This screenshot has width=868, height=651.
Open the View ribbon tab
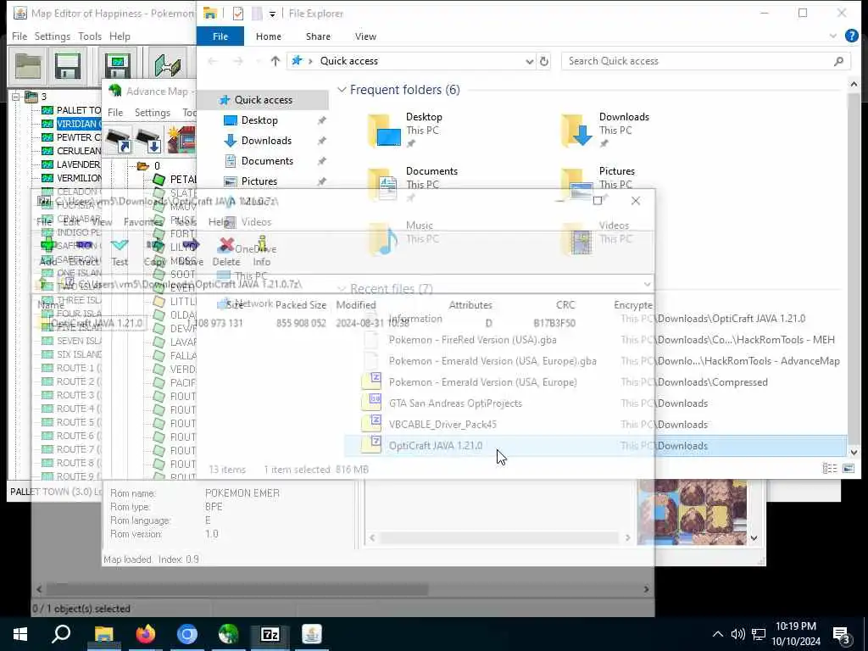366,36
